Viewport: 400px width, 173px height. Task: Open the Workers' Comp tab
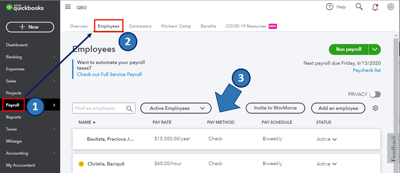pos(176,26)
